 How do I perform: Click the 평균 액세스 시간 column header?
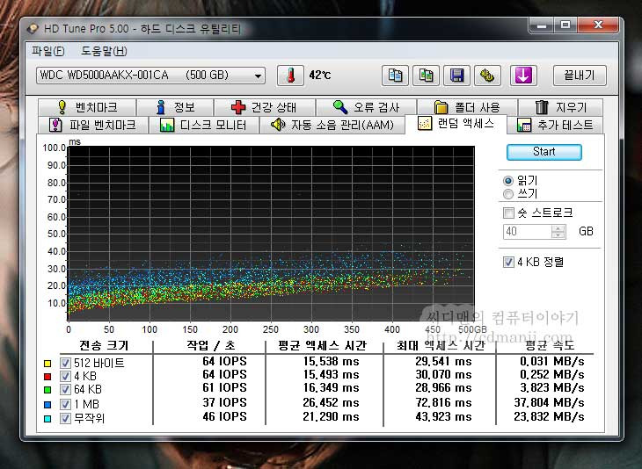click(x=322, y=346)
